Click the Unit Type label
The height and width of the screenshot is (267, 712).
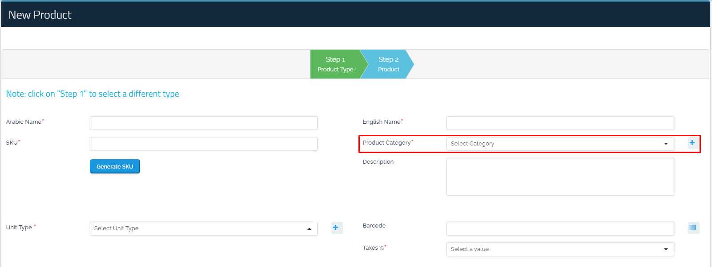pyautogui.click(x=19, y=228)
